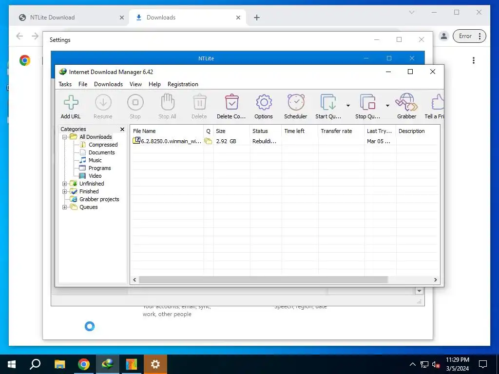Close the Categories panel

point(122,129)
